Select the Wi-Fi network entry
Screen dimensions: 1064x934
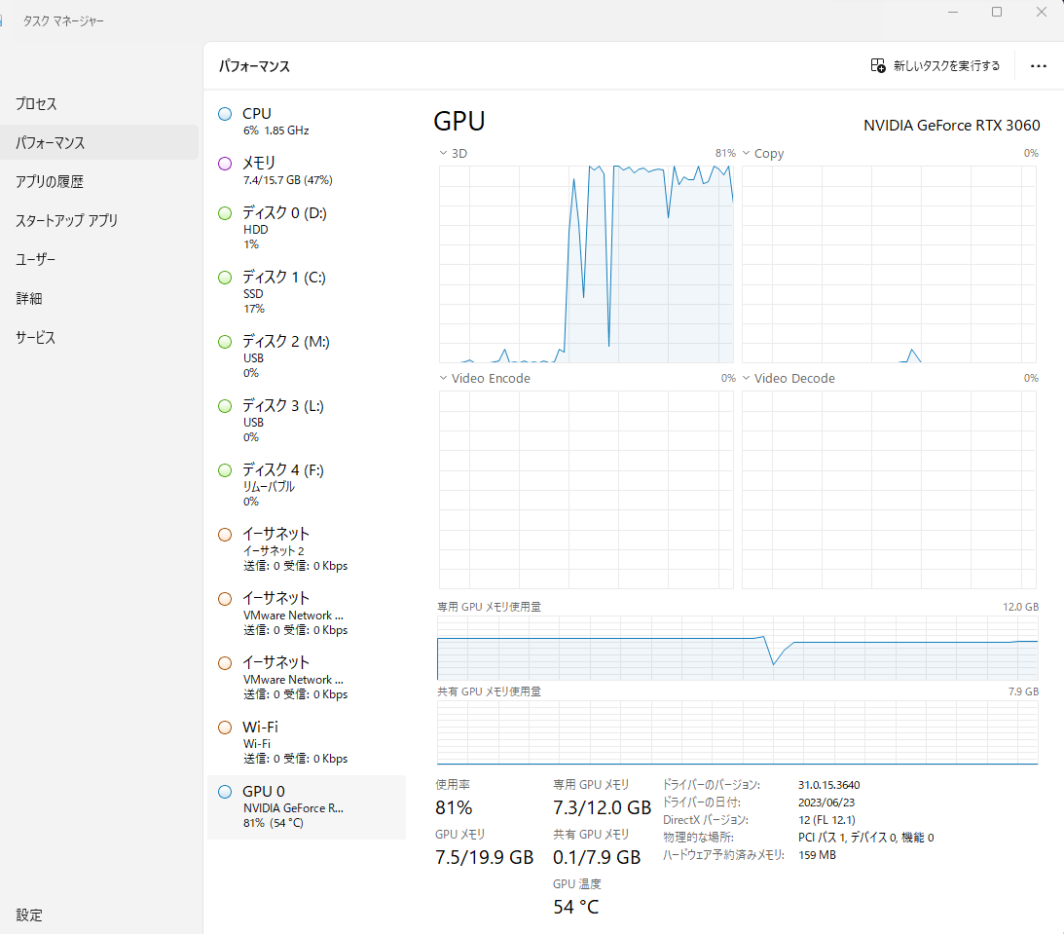[307, 741]
